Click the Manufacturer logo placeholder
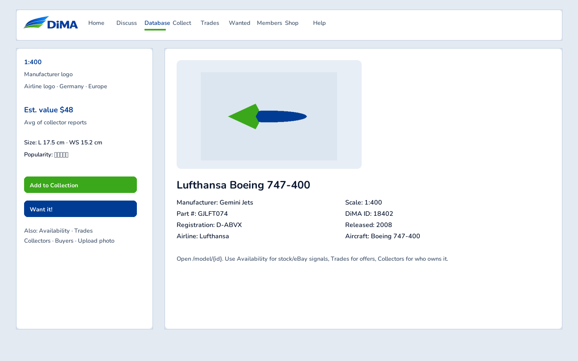578x361 pixels. pyautogui.click(x=49, y=74)
